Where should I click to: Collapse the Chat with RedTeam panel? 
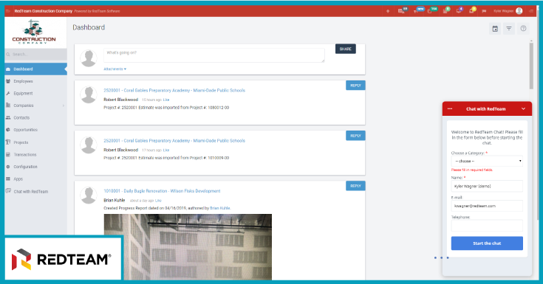pos(523,108)
